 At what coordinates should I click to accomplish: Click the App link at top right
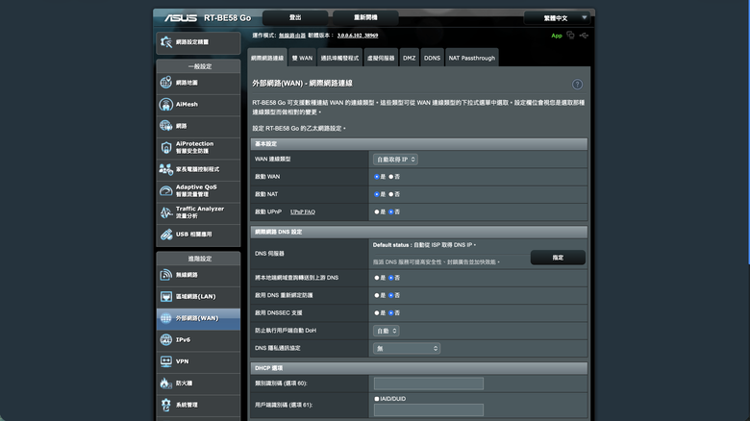tap(557, 36)
